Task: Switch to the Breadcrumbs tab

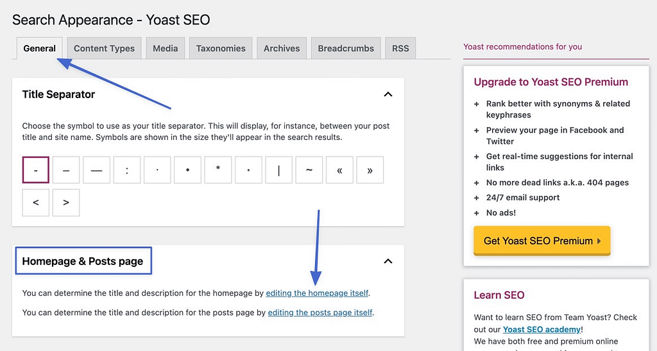Action: coord(346,48)
